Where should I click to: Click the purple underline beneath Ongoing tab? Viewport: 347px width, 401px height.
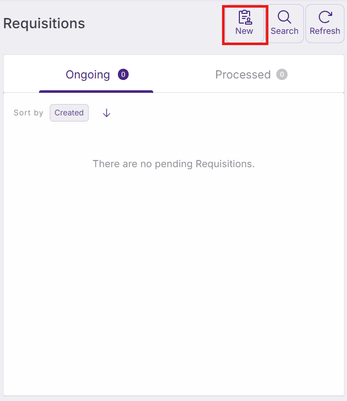point(96,91)
